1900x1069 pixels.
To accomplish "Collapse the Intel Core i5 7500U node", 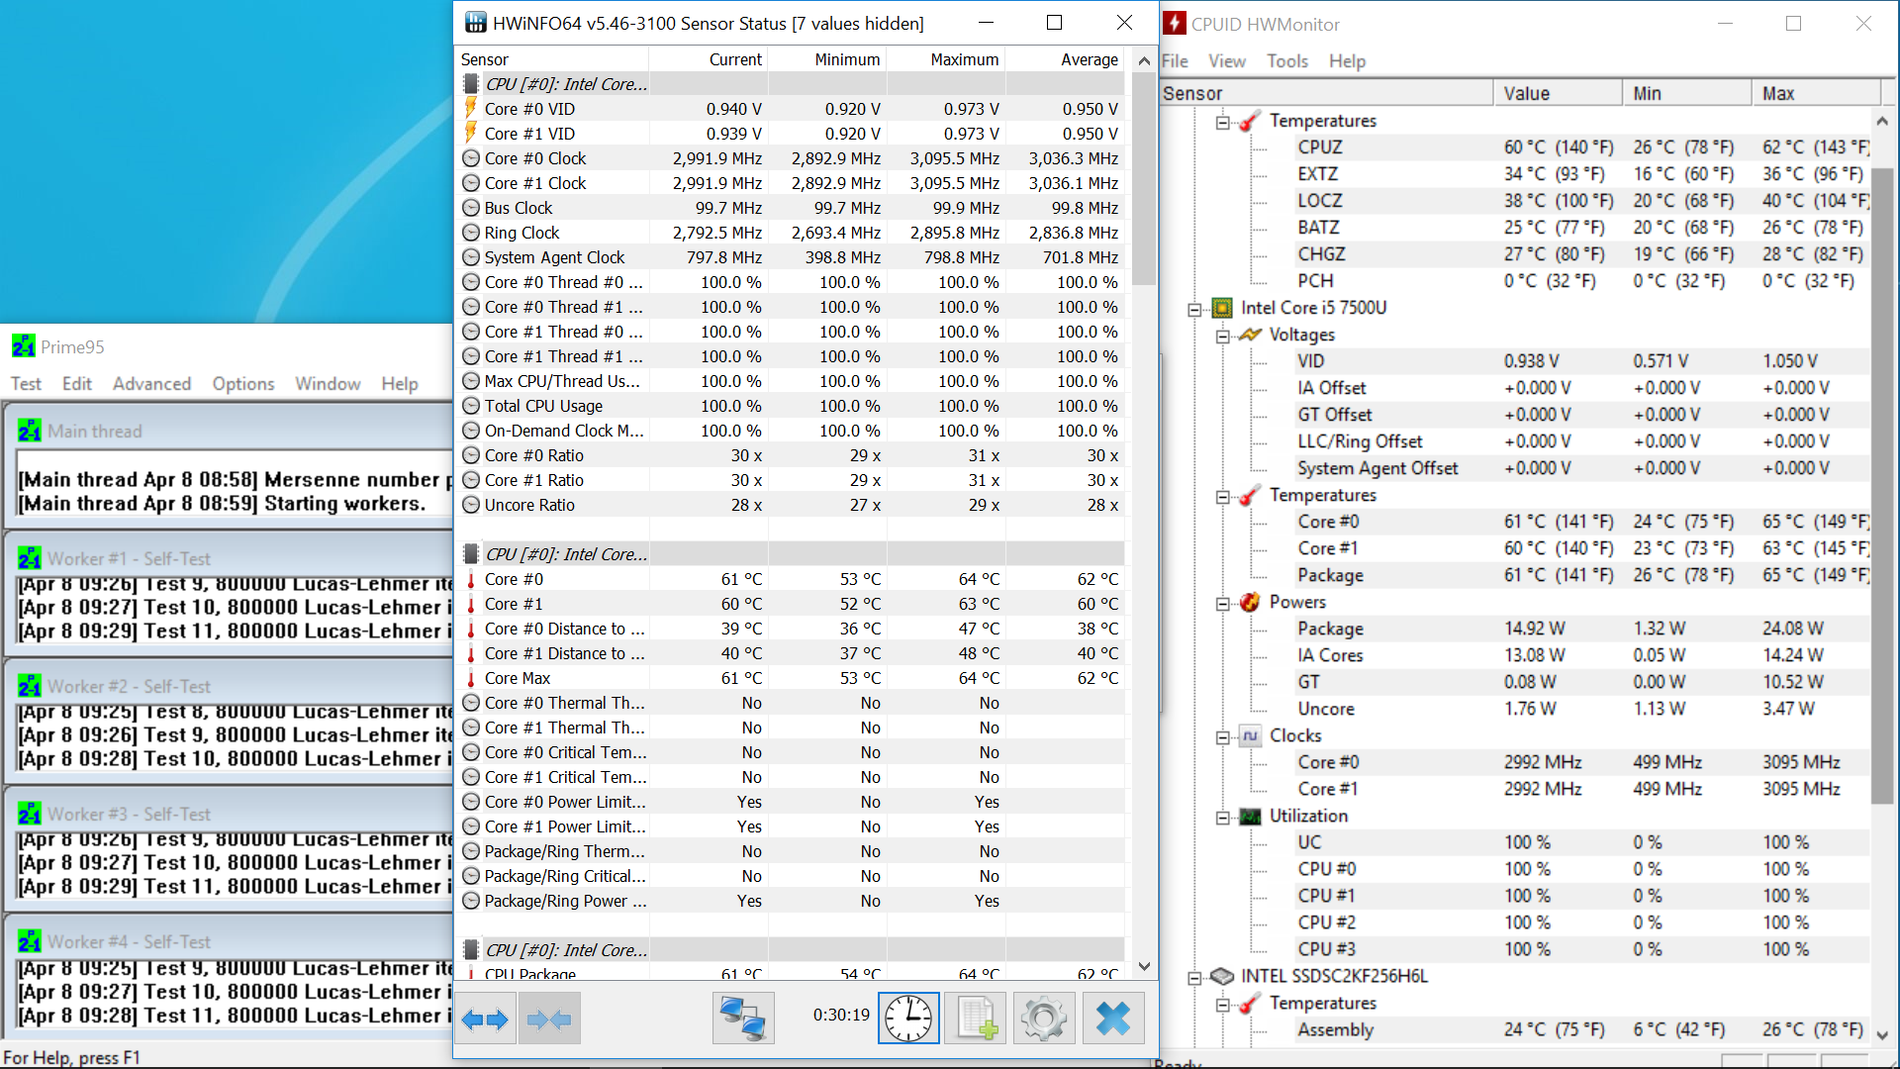I will tap(1194, 309).
